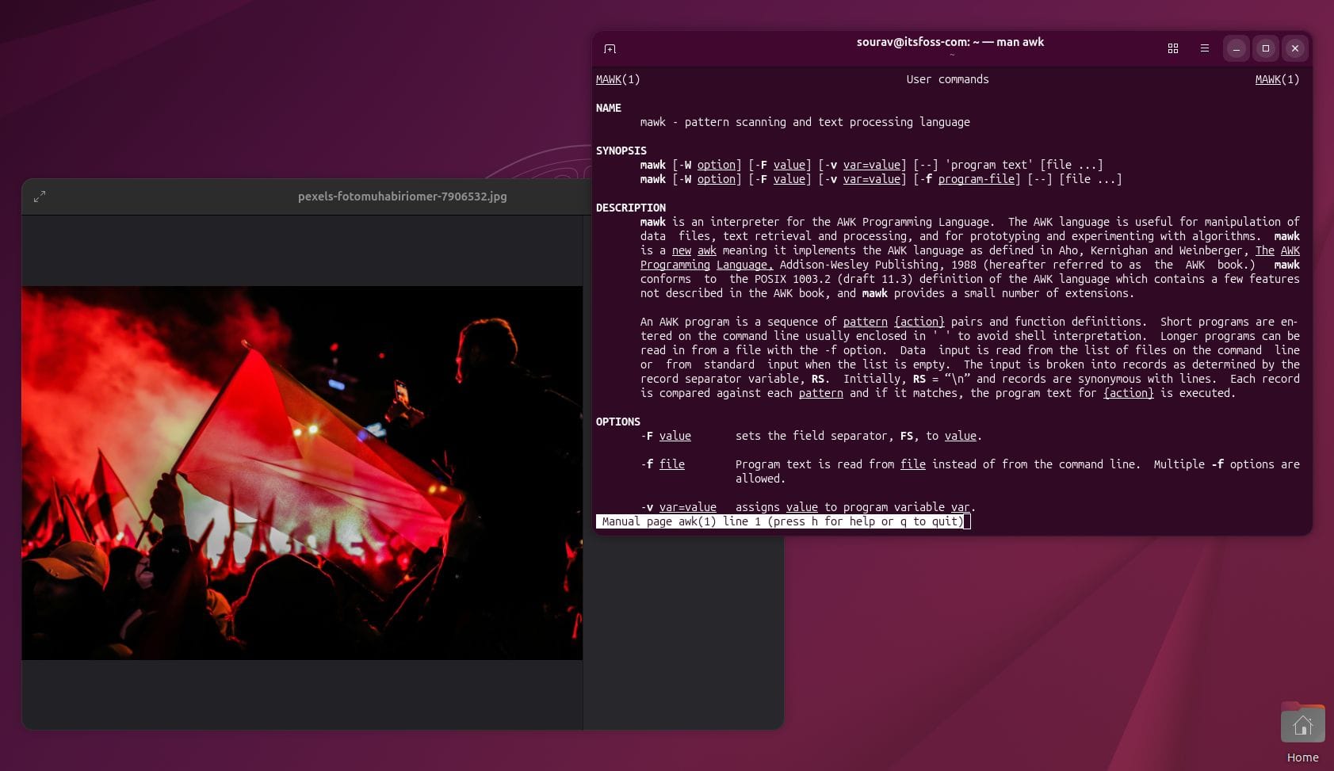Click the underlined 'program-file' in SYNOPSIS
The width and height of the screenshot is (1334, 771).
tap(978, 179)
